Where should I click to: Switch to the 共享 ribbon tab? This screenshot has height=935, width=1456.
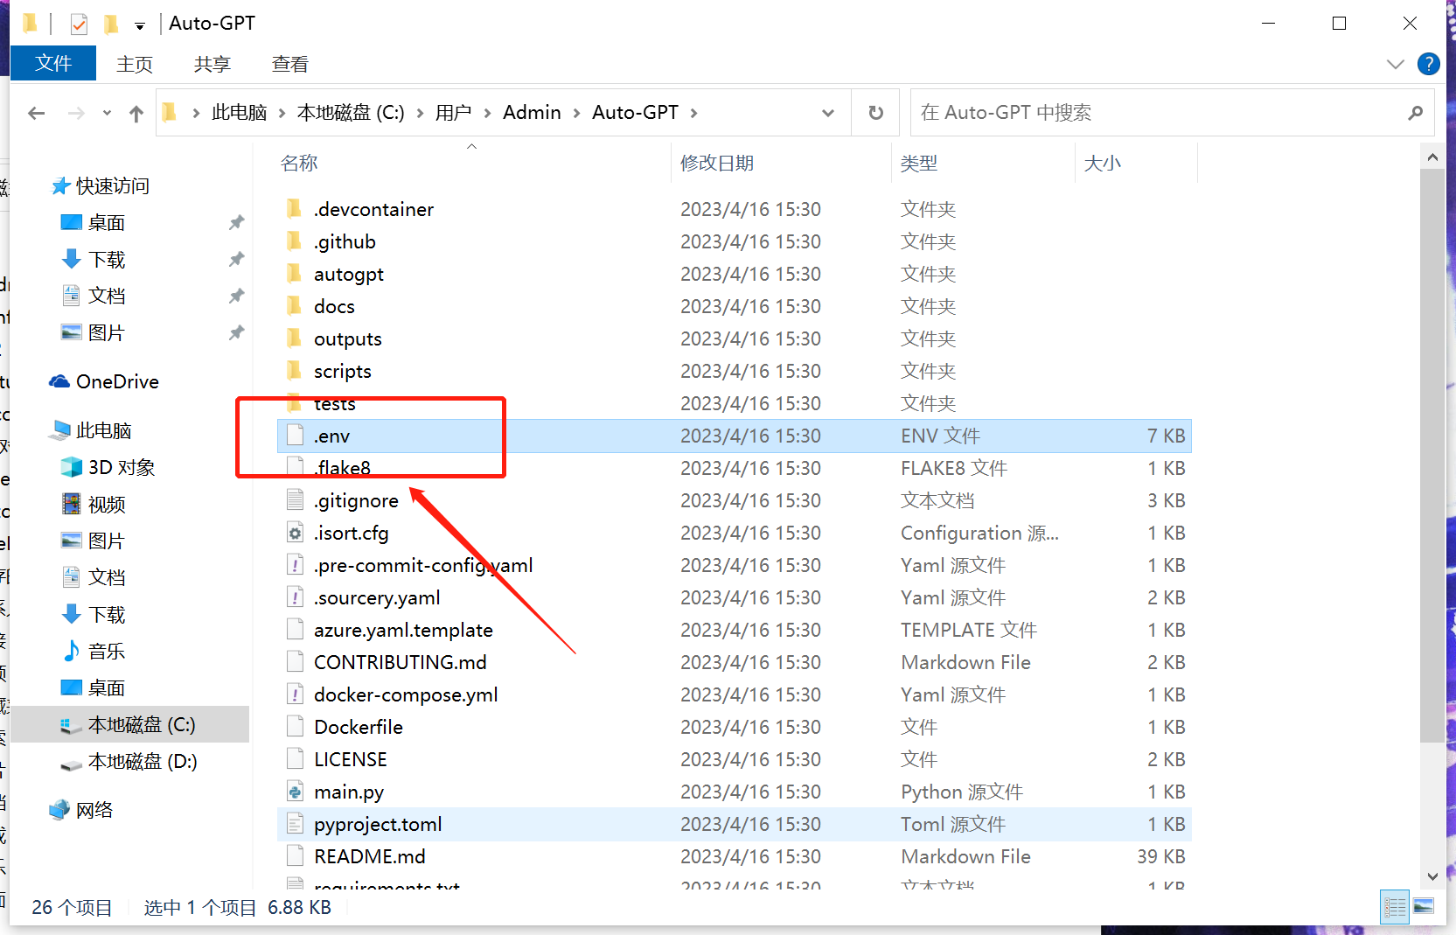[x=212, y=64]
